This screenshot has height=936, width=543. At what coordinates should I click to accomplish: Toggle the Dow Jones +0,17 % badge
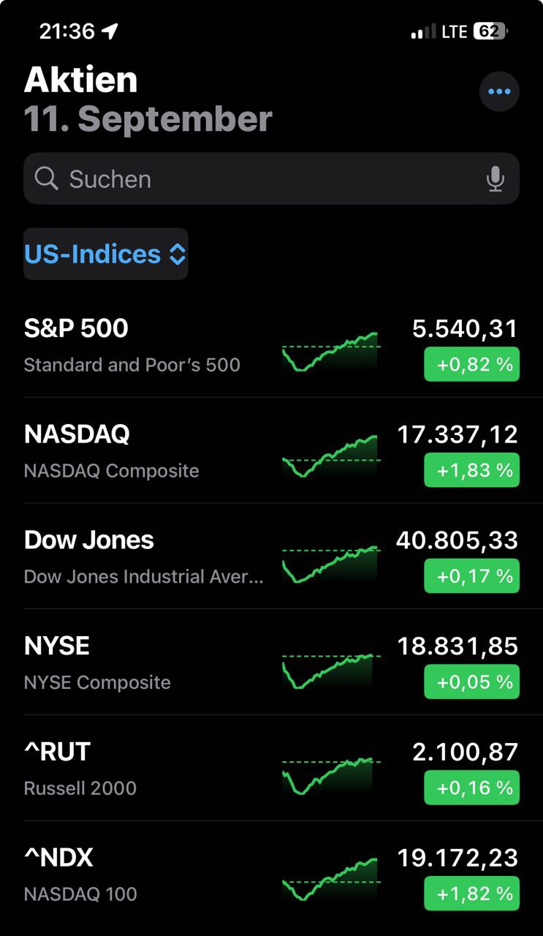[x=471, y=576]
